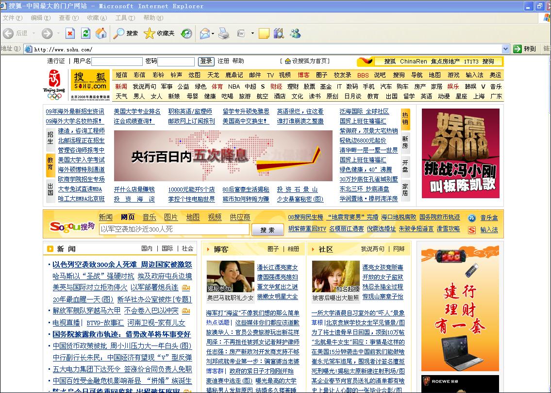Click the 密码 password field

(x=176, y=62)
